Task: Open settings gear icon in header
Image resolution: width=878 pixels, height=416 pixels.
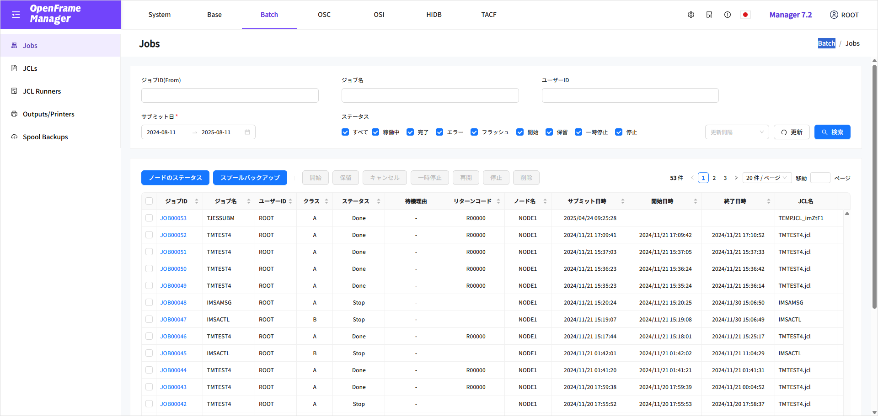Action: 691,15
